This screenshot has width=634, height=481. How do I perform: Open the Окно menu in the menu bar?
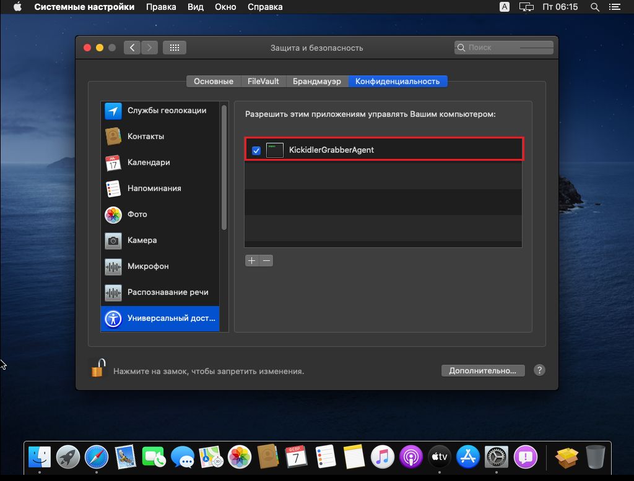[x=225, y=7]
